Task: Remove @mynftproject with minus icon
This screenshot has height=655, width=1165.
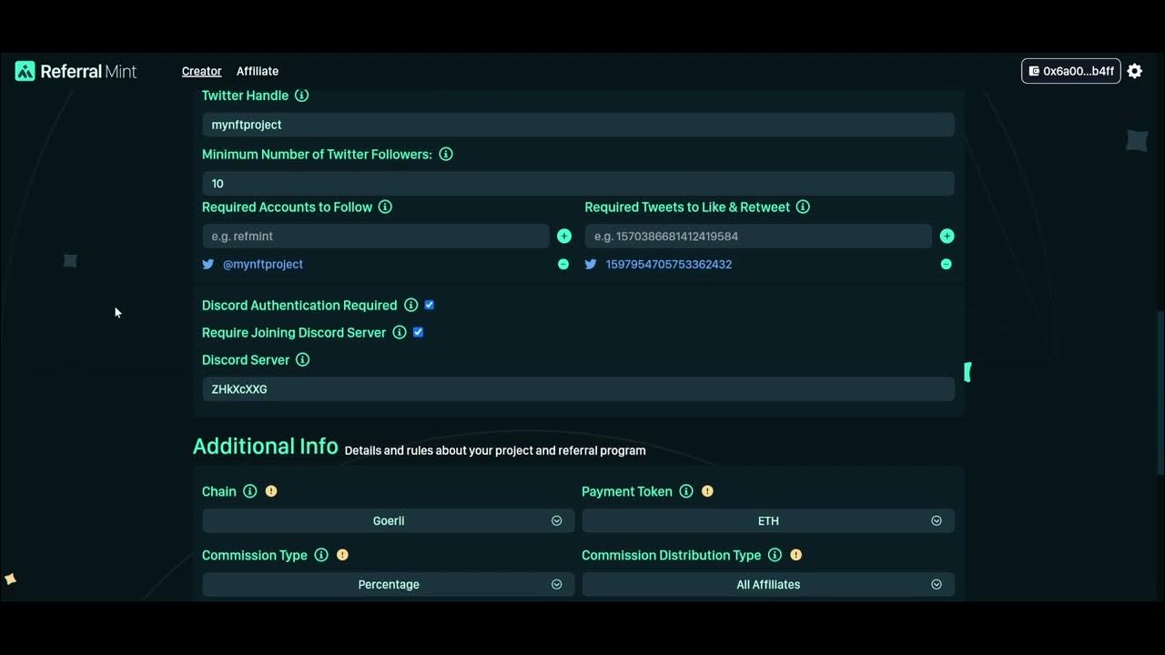Action: 563,265
